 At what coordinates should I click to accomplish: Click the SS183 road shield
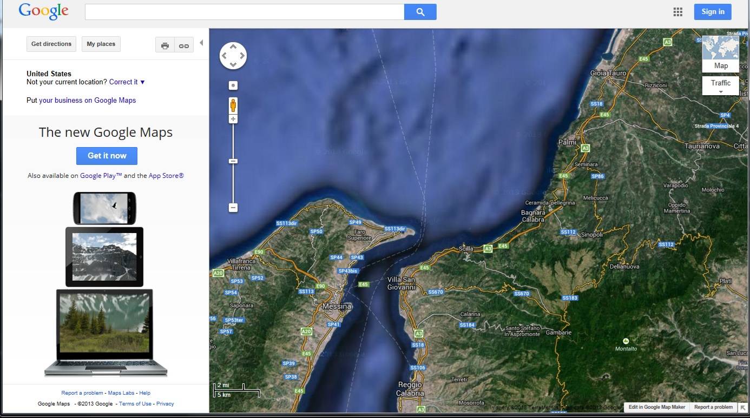(x=570, y=298)
